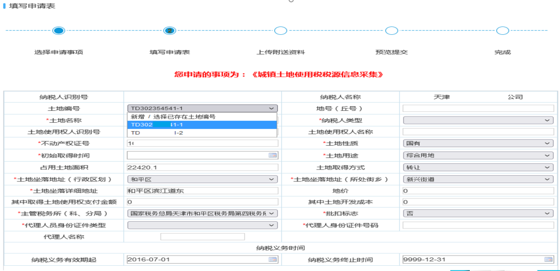Click the 纳税义务时间 section header
The width and height of the screenshot is (560, 271).
pyautogui.click(x=279, y=248)
